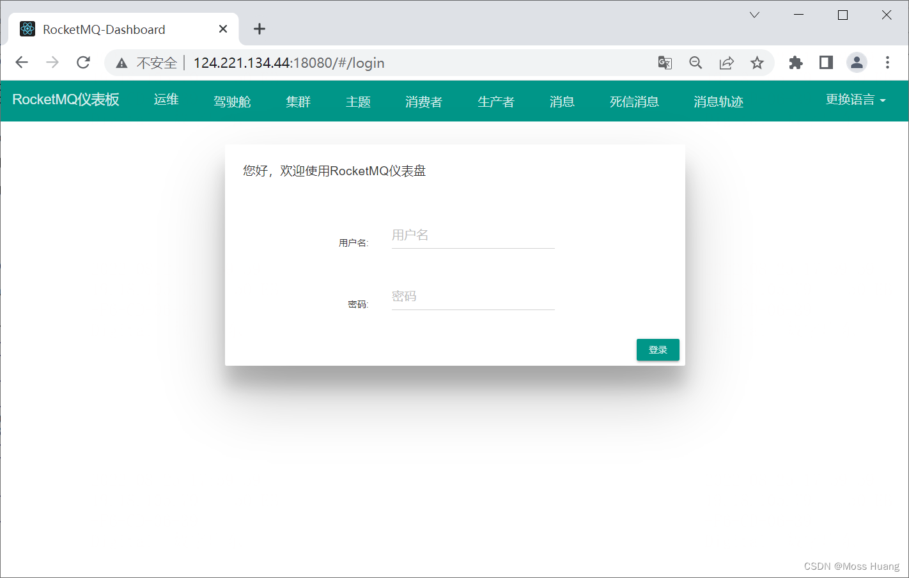909x578 pixels.
Task: Open the 消费者 menu item
Action: pyautogui.click(x=424, y=102)
